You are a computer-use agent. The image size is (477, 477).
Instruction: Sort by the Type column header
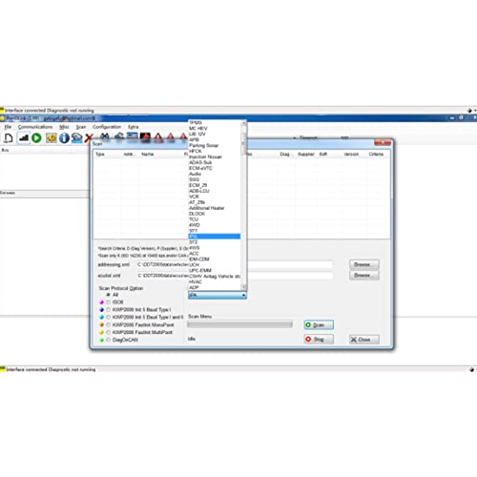pyautogui.click(x=100, y=155)
